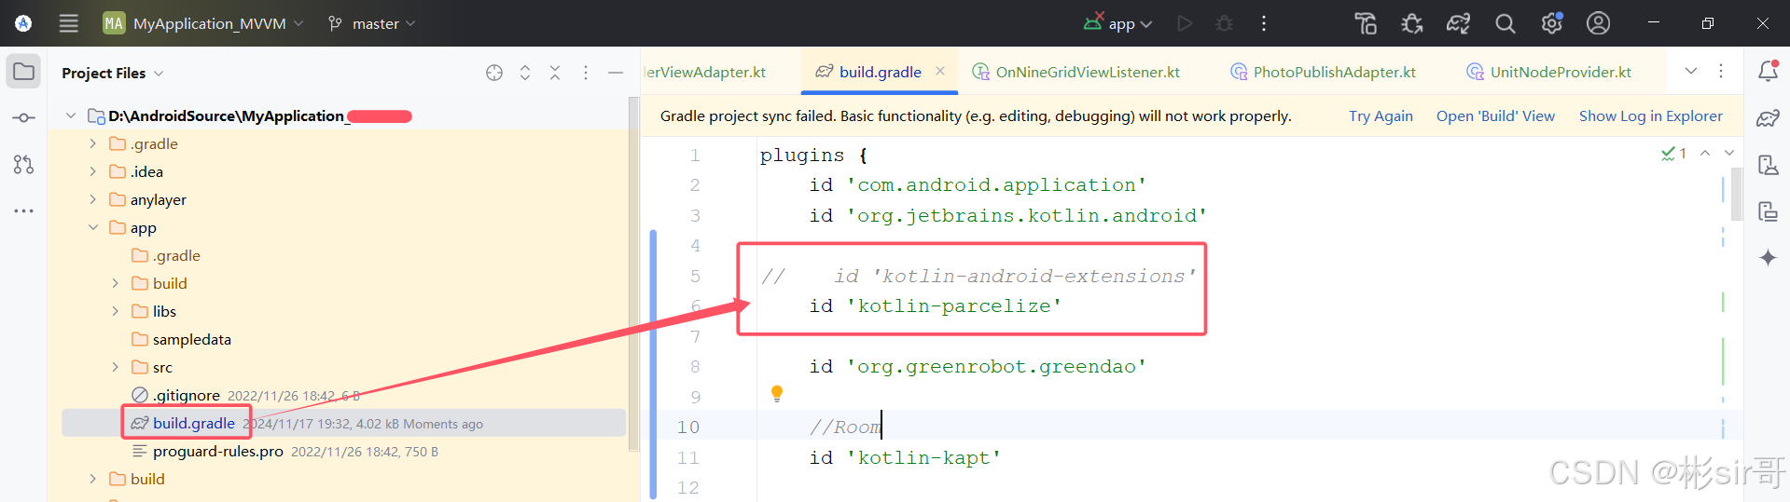Image resolution: width=1790 pixels, height=502 pixels.
Task: Open Search Everywhere magnifier
Action: point(1506,23)
